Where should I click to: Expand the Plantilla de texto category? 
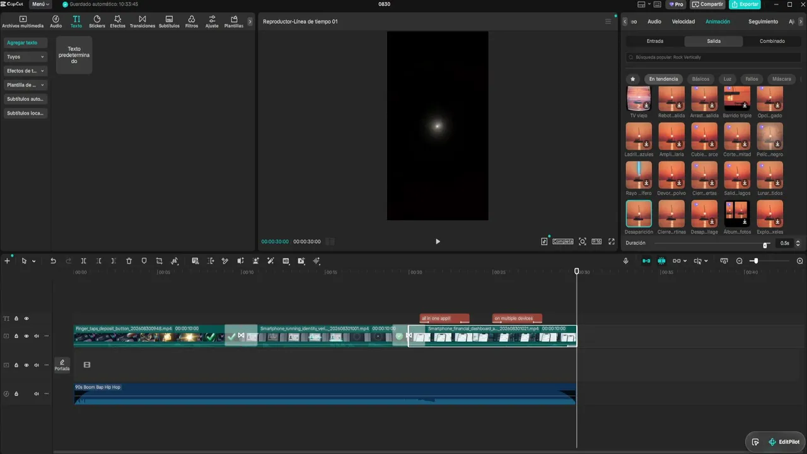click(x=25, y=85)
